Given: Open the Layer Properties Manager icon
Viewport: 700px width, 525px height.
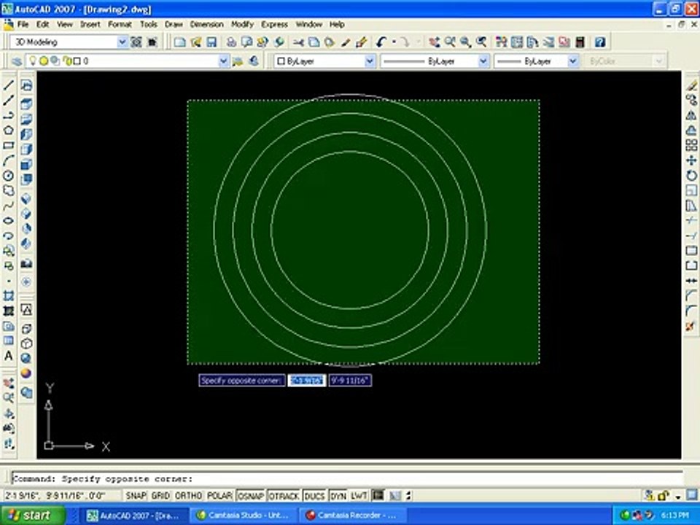Looking at the screenshot, I should [17, 61].
